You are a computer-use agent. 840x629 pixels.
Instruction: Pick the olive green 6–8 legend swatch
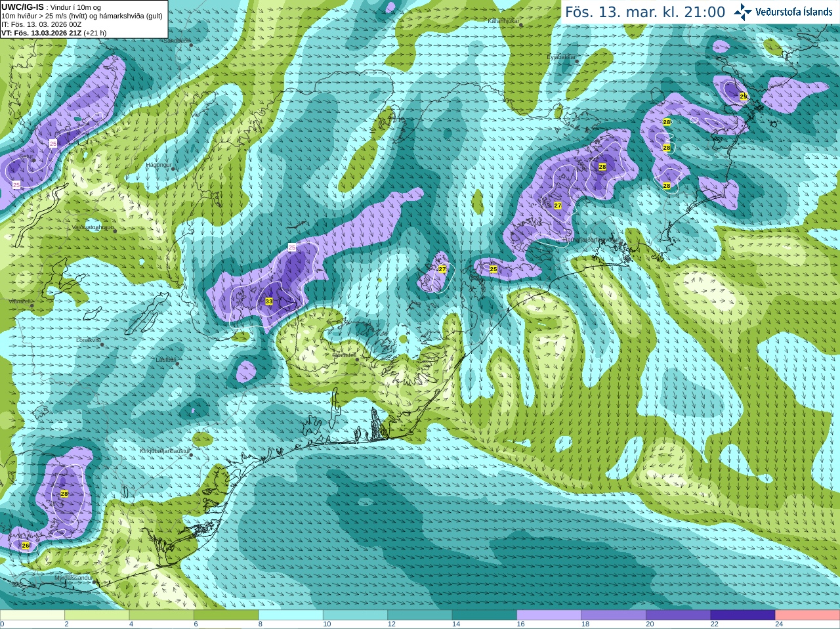(x=226, y=615)
